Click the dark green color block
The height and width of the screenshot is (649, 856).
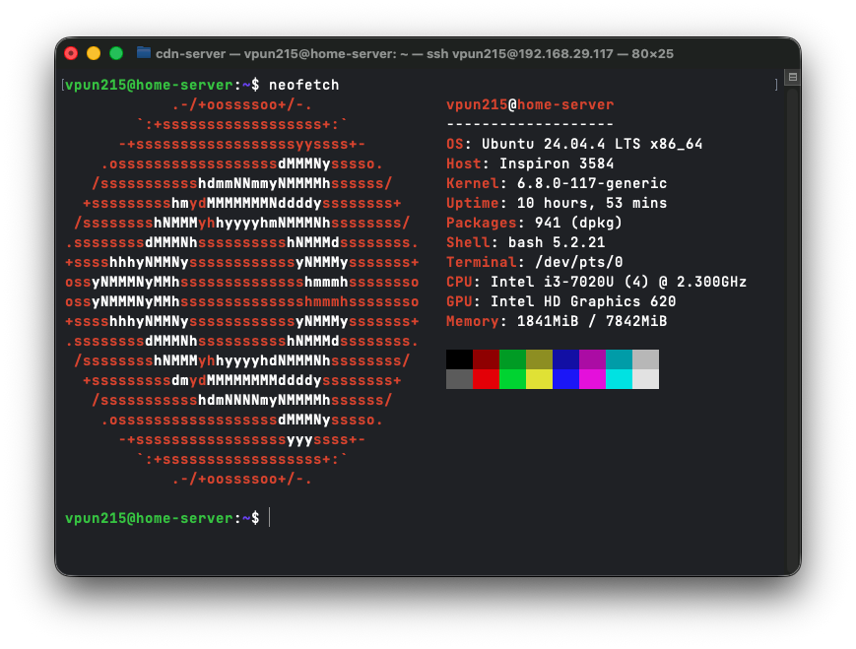click(512, 359)
